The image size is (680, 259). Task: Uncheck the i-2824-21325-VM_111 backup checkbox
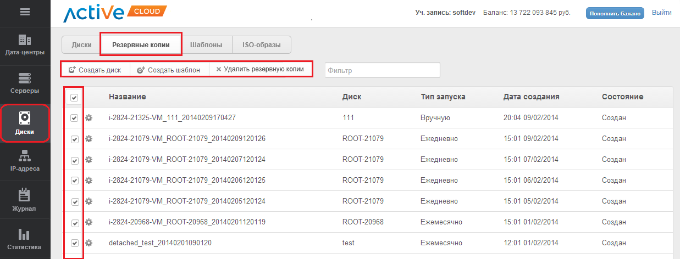tap(75, 118)
